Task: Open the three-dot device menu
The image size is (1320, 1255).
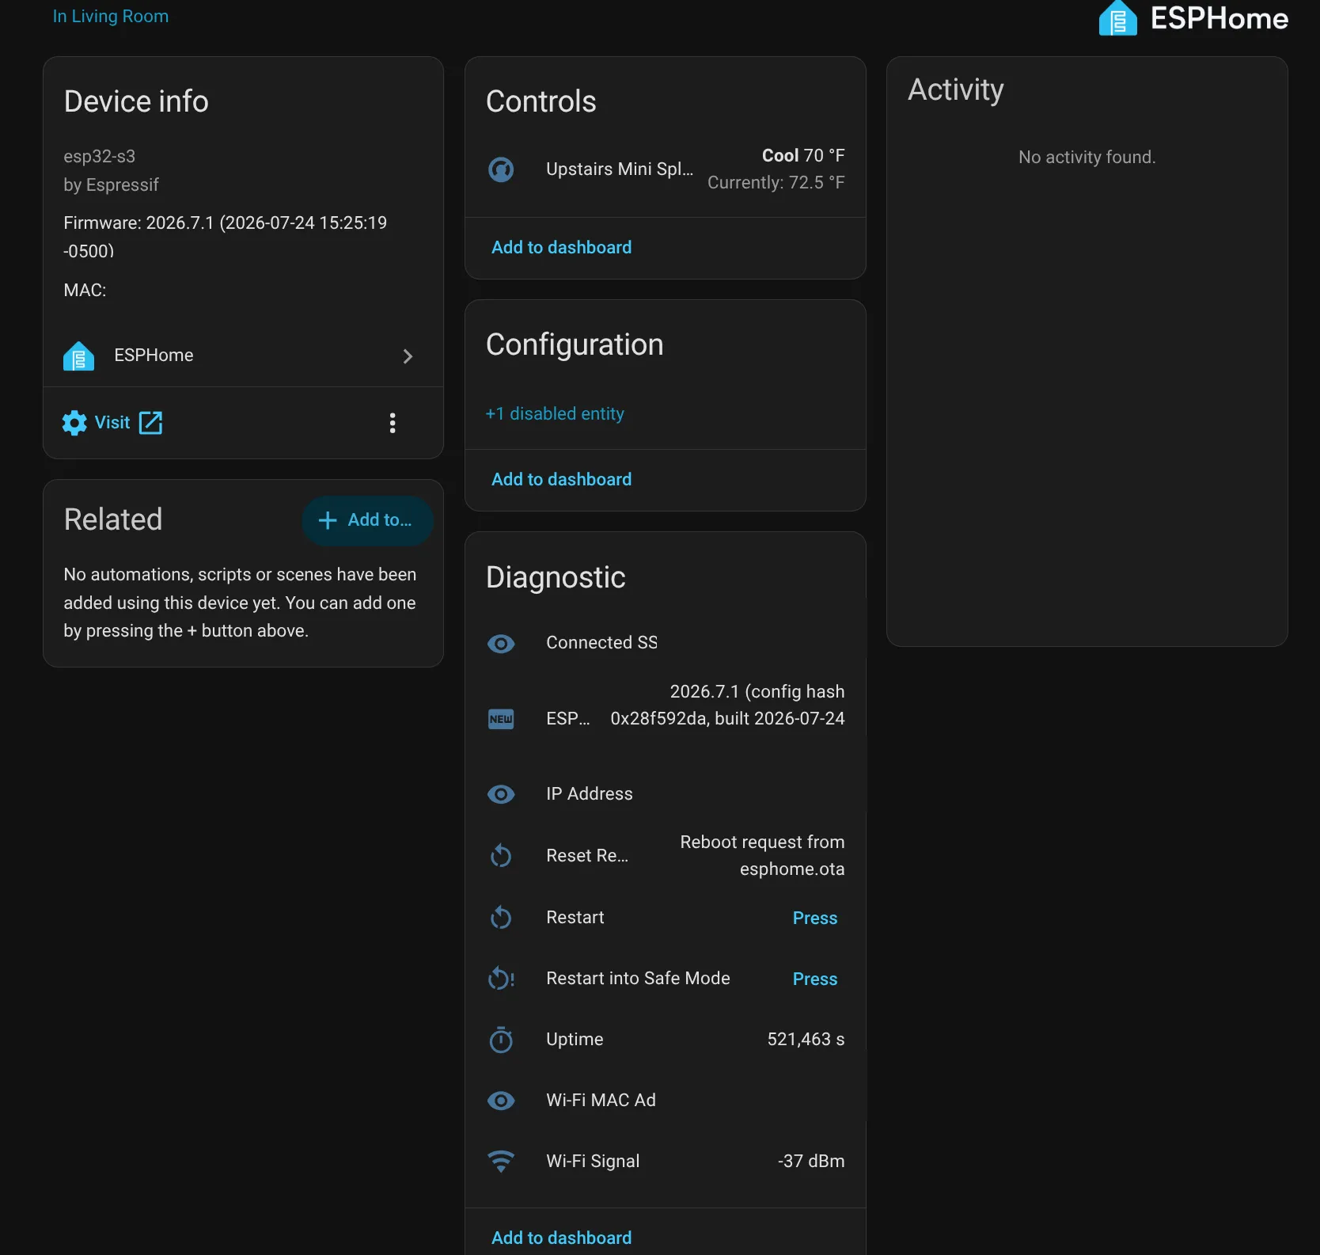Action: tap(393, 423)
